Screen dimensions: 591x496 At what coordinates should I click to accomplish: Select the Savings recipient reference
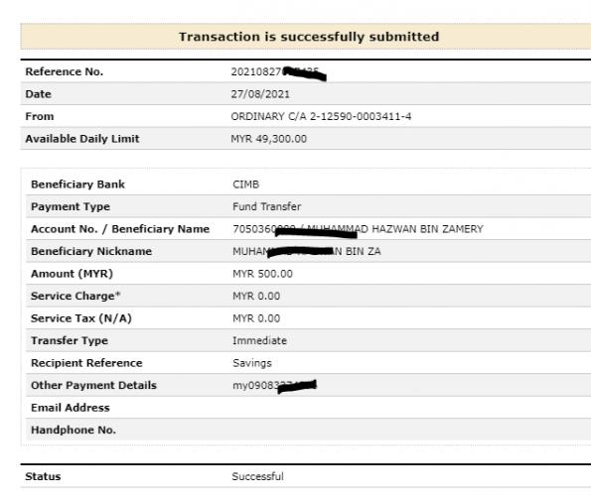[252, 363]
